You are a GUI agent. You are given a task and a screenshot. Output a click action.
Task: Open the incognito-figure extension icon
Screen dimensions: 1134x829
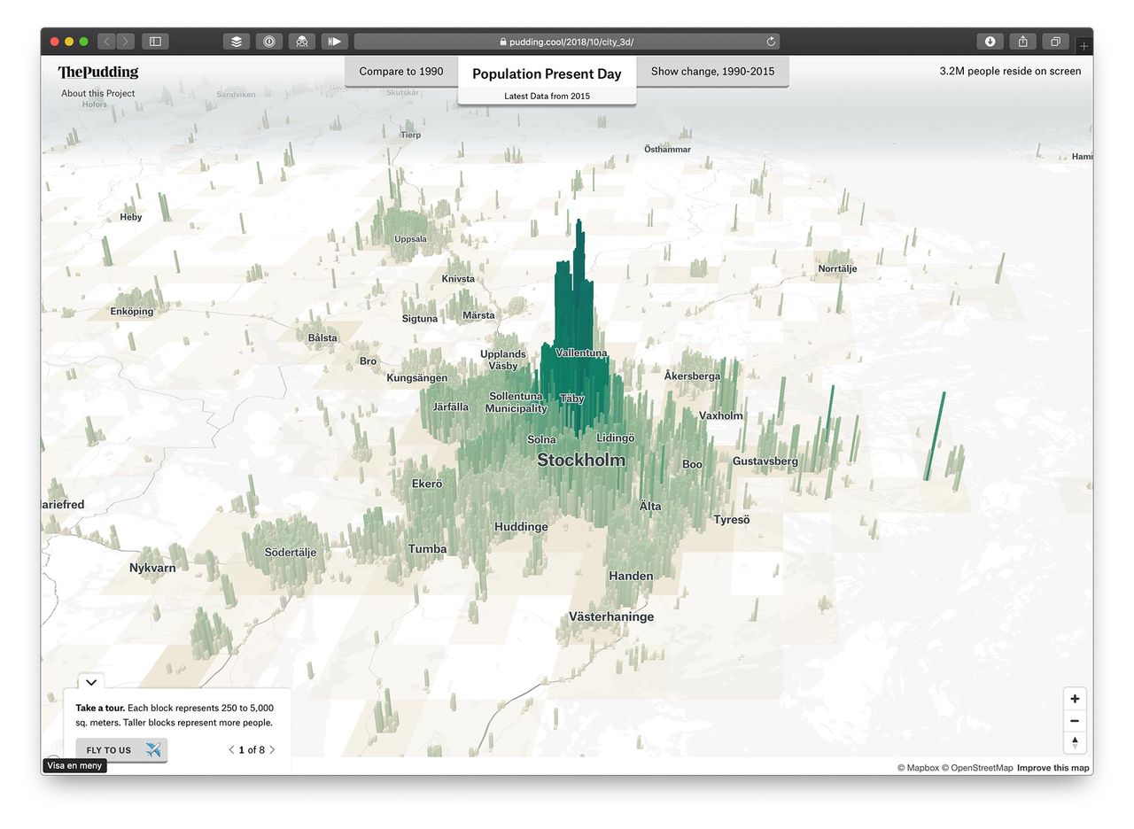[x=302, y=42]
